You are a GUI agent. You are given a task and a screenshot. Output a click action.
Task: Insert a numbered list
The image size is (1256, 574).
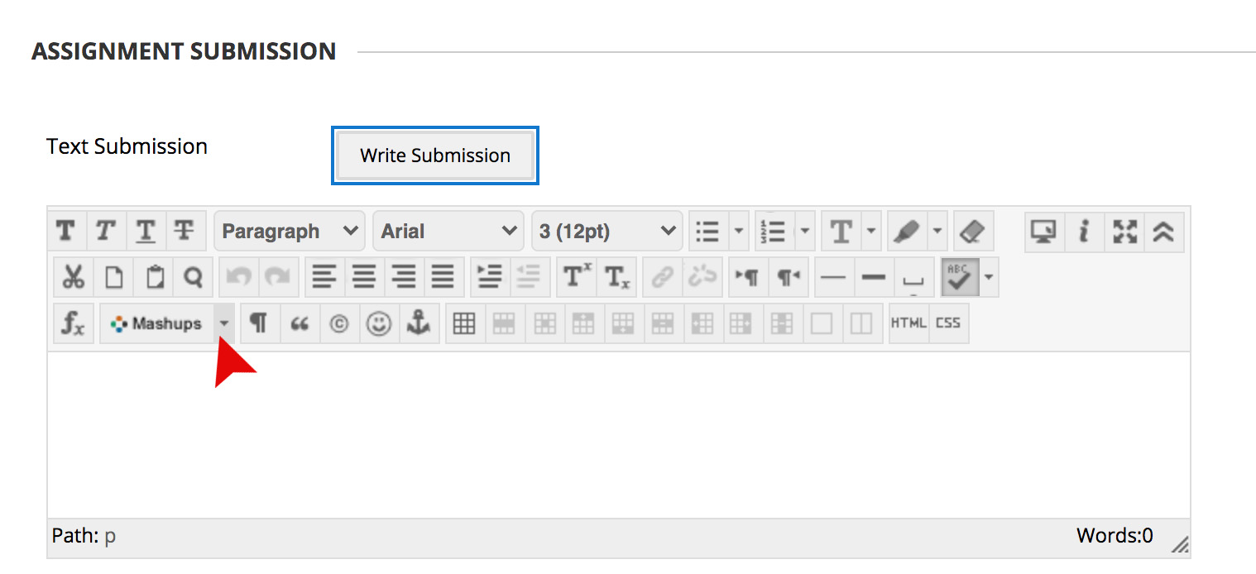(774, 232)
